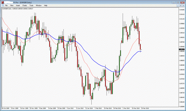Click the 23 Dec 2009 date label
Screen dimensions: 186x111
61,108
